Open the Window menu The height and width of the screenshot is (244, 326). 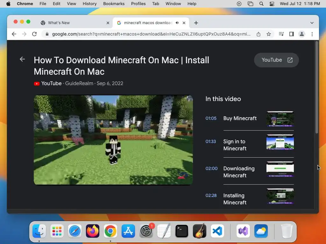[173, 4]
